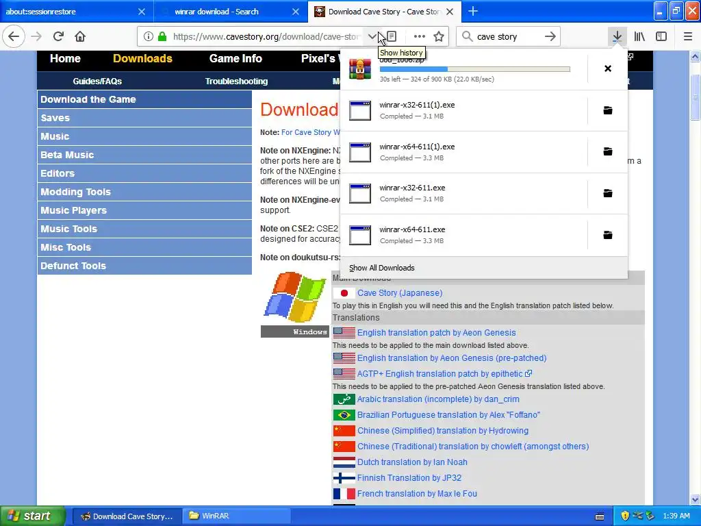This screenshot has width=701, height=526.
Task: Open containing folder for winrar-x32-611(1).exe
Action: (x=608, y=110)
